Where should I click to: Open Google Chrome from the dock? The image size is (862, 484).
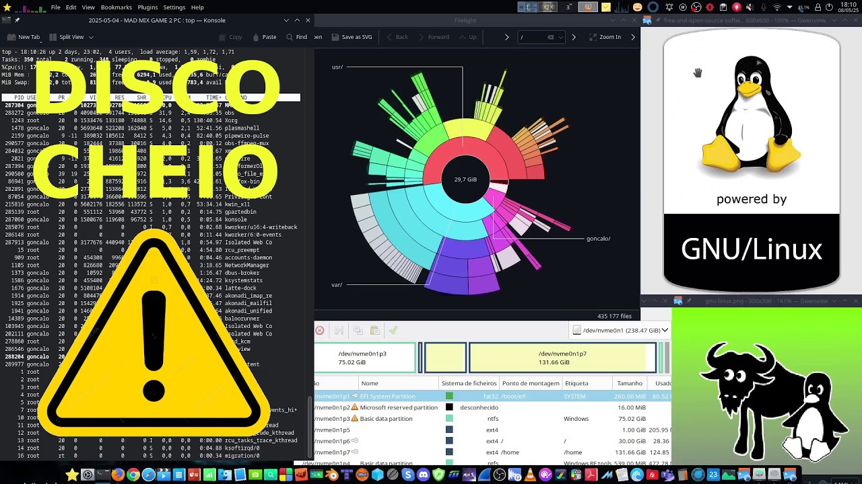point(133,475)
